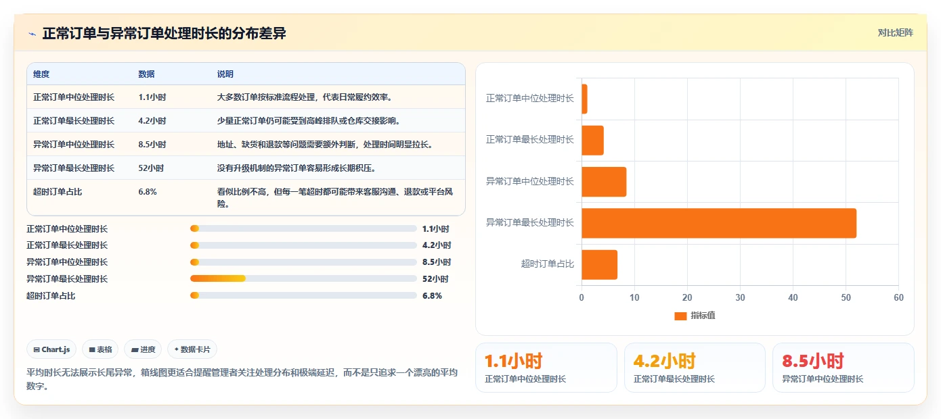Click the 52小时 value beside the progress bar
The image size is (941, 419).
coord(435,279)
